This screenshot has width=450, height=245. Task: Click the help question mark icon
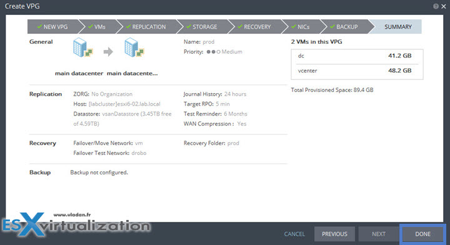[436, 6]
